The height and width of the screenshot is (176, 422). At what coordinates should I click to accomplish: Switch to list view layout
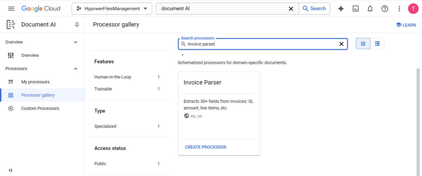coord(377,44)
